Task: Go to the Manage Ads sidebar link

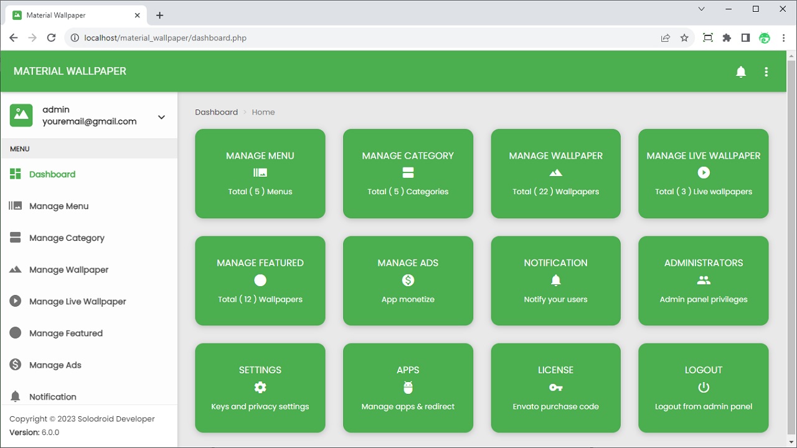Action: pyautogui.click(x=89, y=365)
